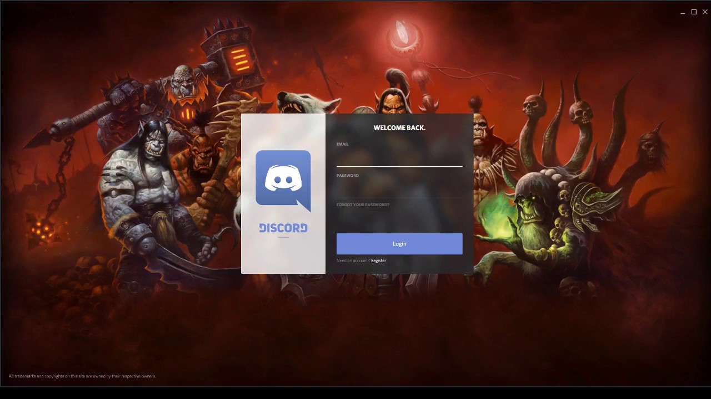Click the 'Need an account?' text

tap(353, 260)
